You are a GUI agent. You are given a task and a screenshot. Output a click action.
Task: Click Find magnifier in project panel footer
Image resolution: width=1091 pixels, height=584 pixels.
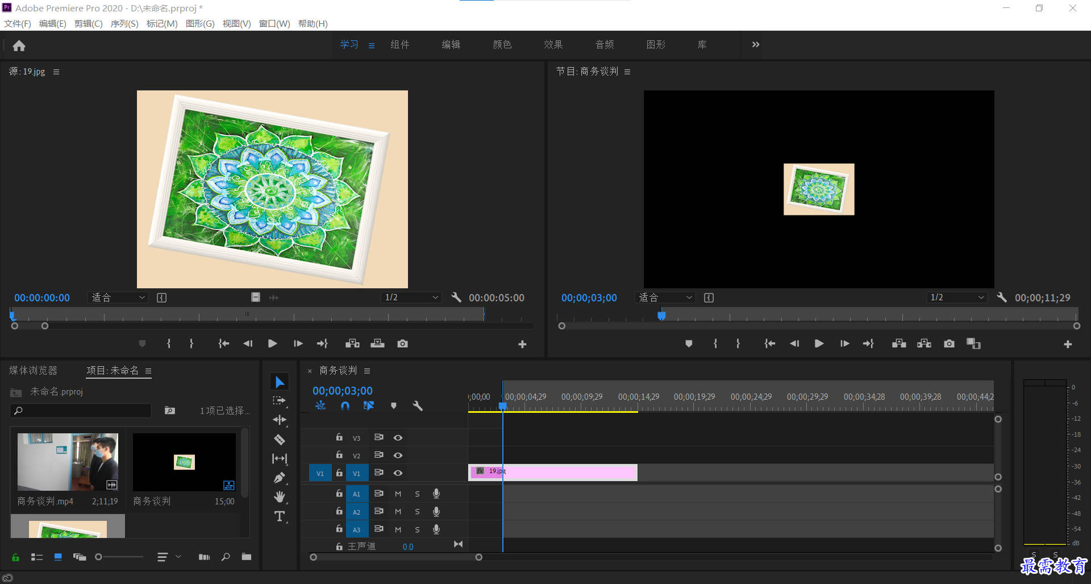coord(226,557)
